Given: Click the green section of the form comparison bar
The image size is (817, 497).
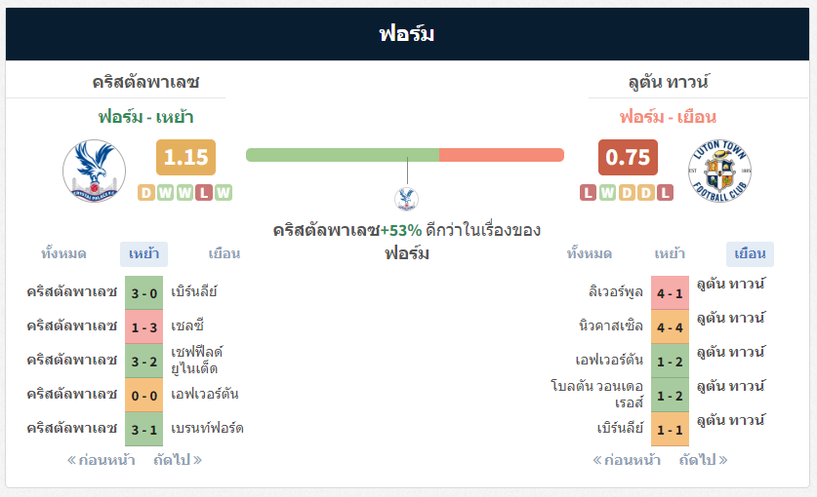Looking at the screenshot, I should [343, 155].
